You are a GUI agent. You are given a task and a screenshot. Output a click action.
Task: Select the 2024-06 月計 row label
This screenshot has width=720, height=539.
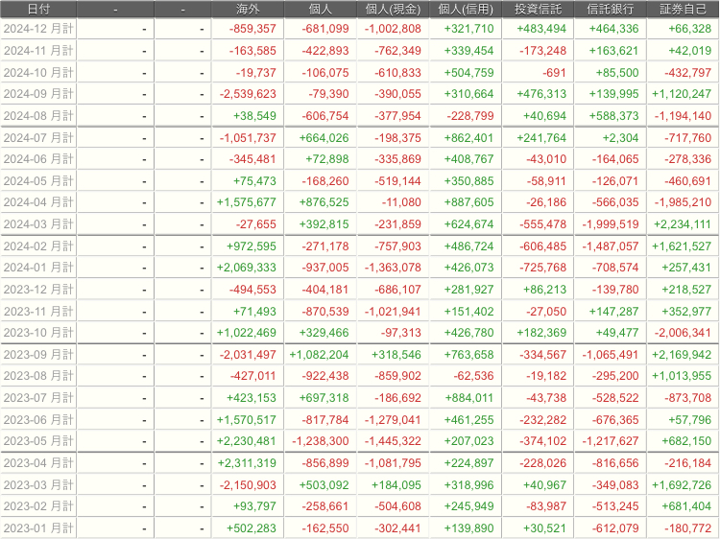click(38, 158)
